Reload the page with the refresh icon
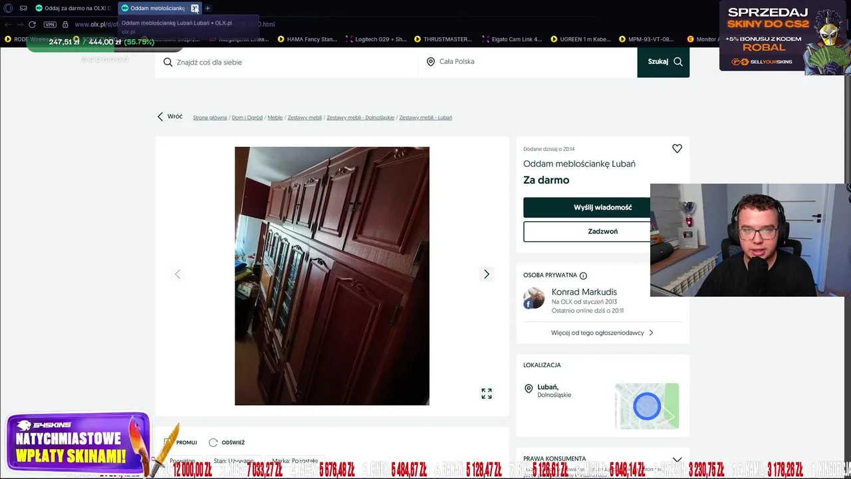The width and height of the screenshot is (851, 479). 32,25
